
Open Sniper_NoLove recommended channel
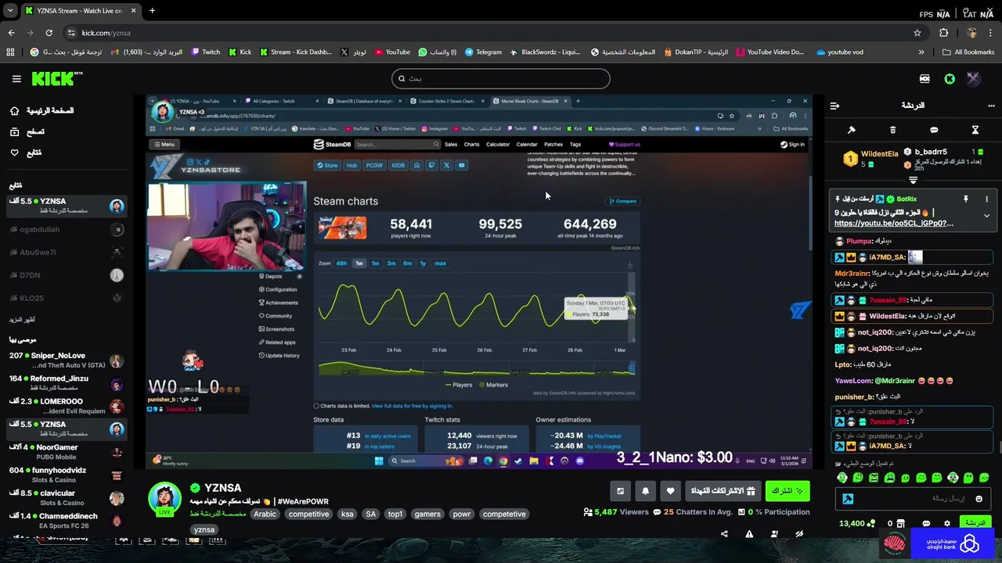(67, 360)
